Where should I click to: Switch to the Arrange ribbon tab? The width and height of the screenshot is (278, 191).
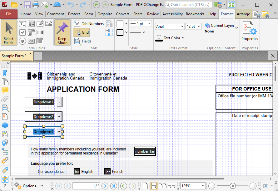click(x=243, y=14)
